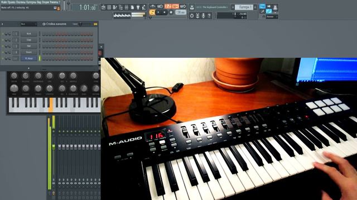357x200 pixels.
Task: Click the lock icon in the hint bar
Action: coord(58,8)
